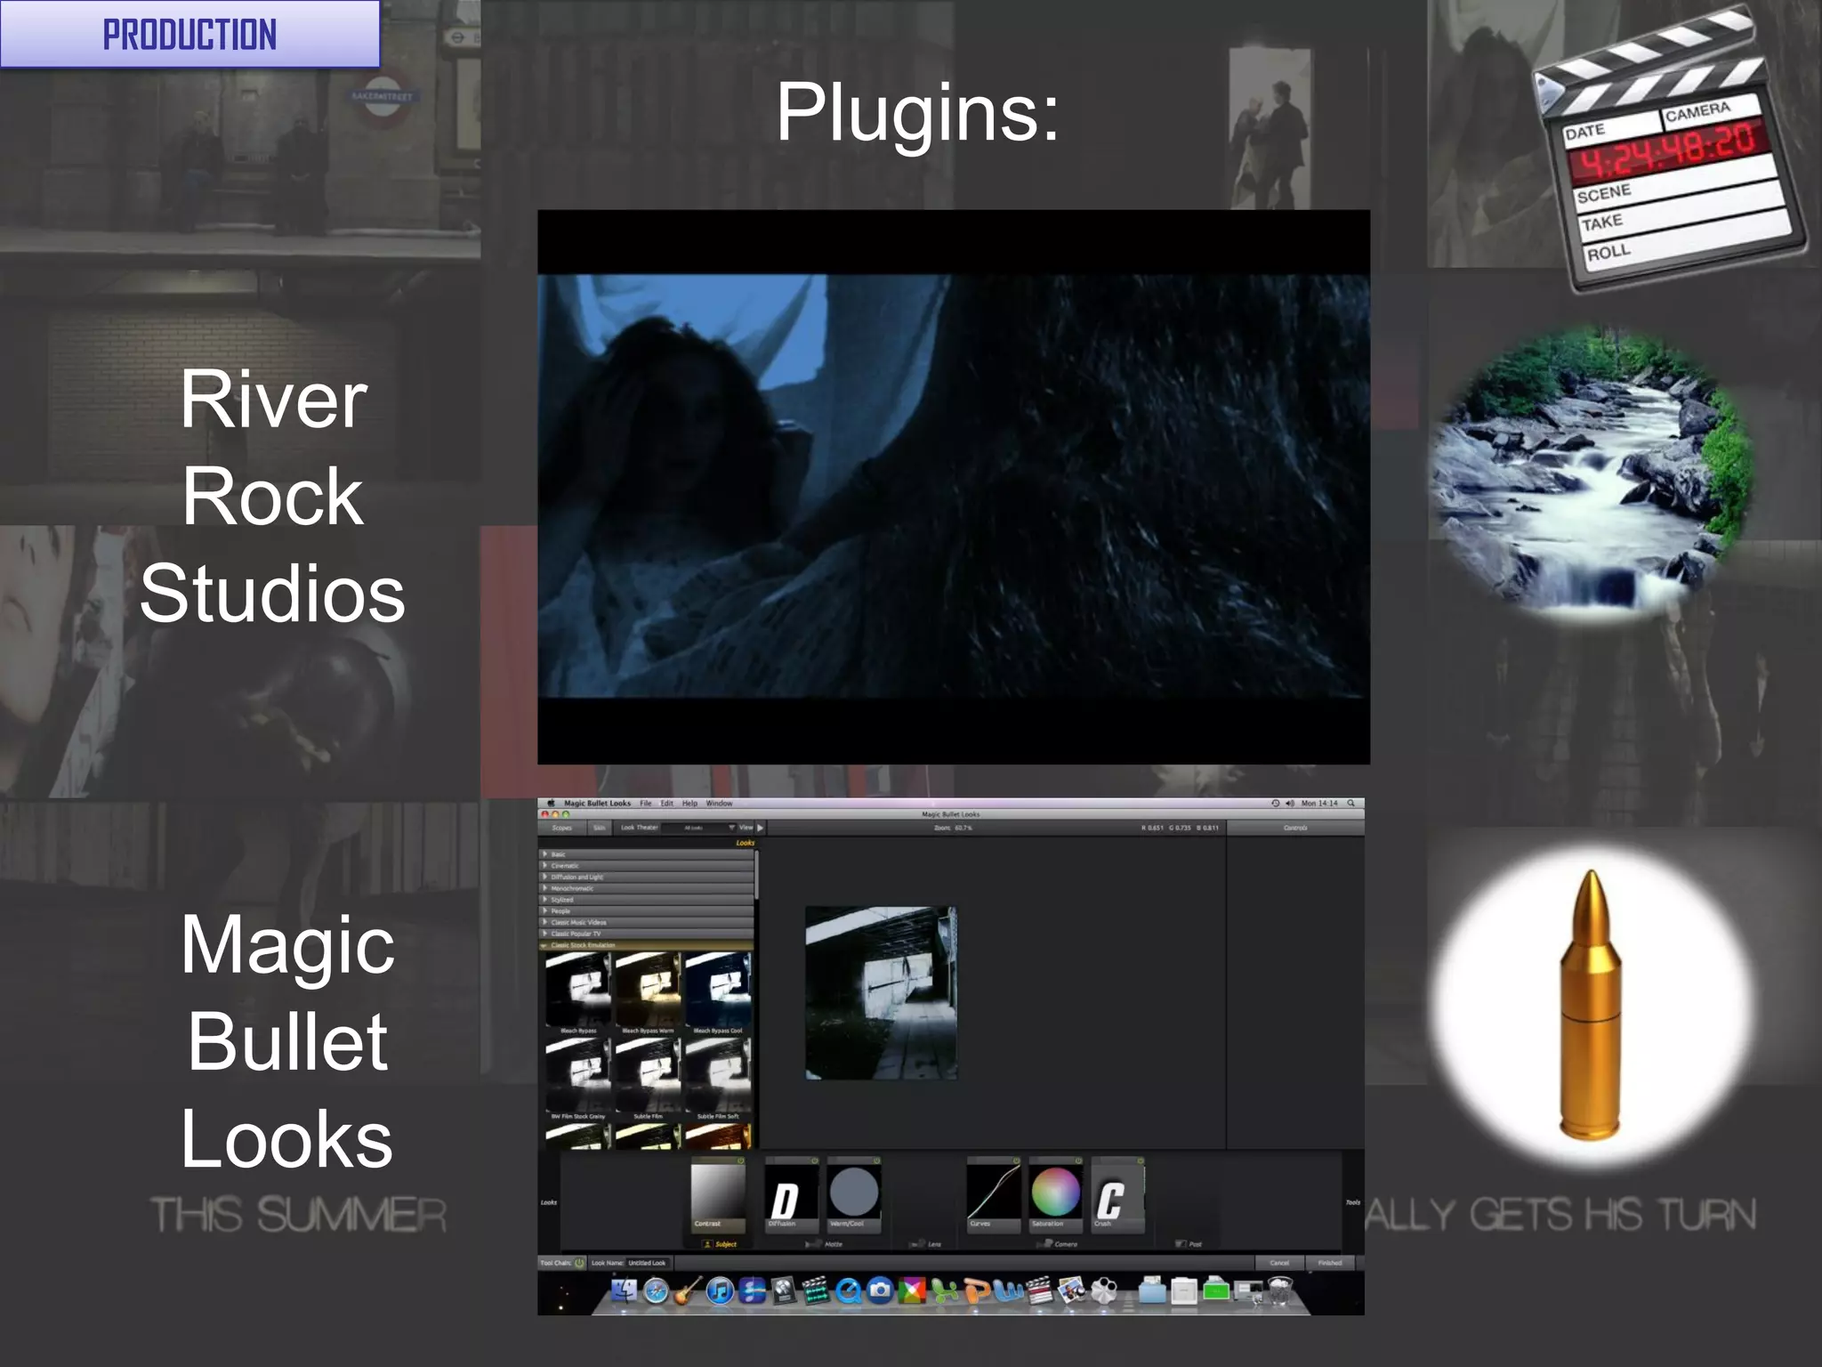Click the golden bullet image
This screenshot has width=1822, height=1367.
pyautogui.click(x=1589, y=1004)
